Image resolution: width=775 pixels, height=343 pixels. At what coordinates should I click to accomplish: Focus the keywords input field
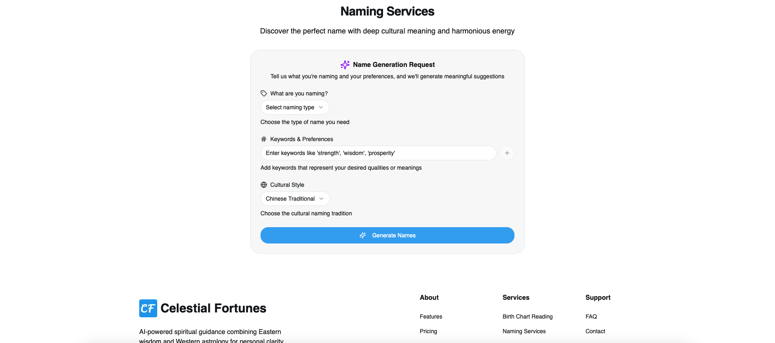pyautogui.click(x=378, y=153)
